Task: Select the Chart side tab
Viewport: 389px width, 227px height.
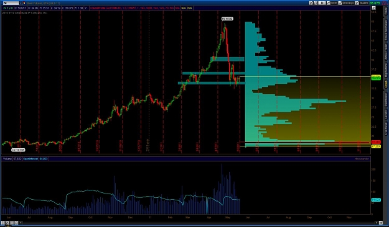Action: pos(385,84)
